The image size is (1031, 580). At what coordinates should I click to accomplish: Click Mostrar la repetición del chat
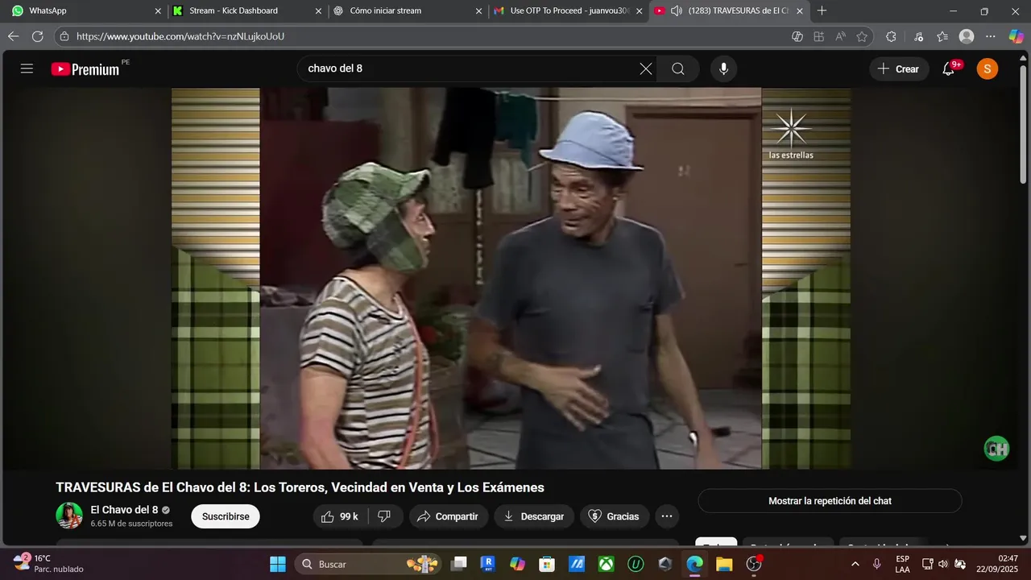pyautogui.click(x=830, y=501)
